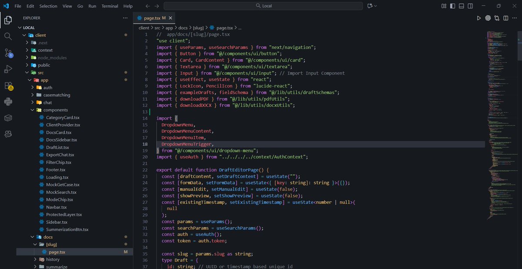This screenshot has height=269, width=522.
Task: Open the File menu
Action: point(18,6)
